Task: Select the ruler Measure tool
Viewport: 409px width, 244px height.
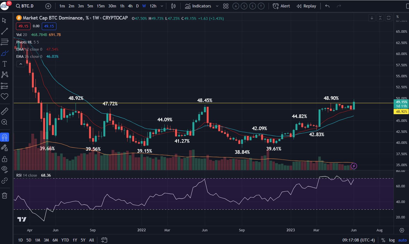Action: [4, 111]
